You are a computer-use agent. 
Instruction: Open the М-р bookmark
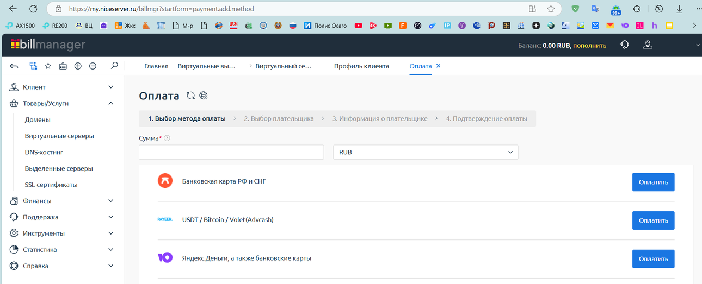[x=182, y=26]
